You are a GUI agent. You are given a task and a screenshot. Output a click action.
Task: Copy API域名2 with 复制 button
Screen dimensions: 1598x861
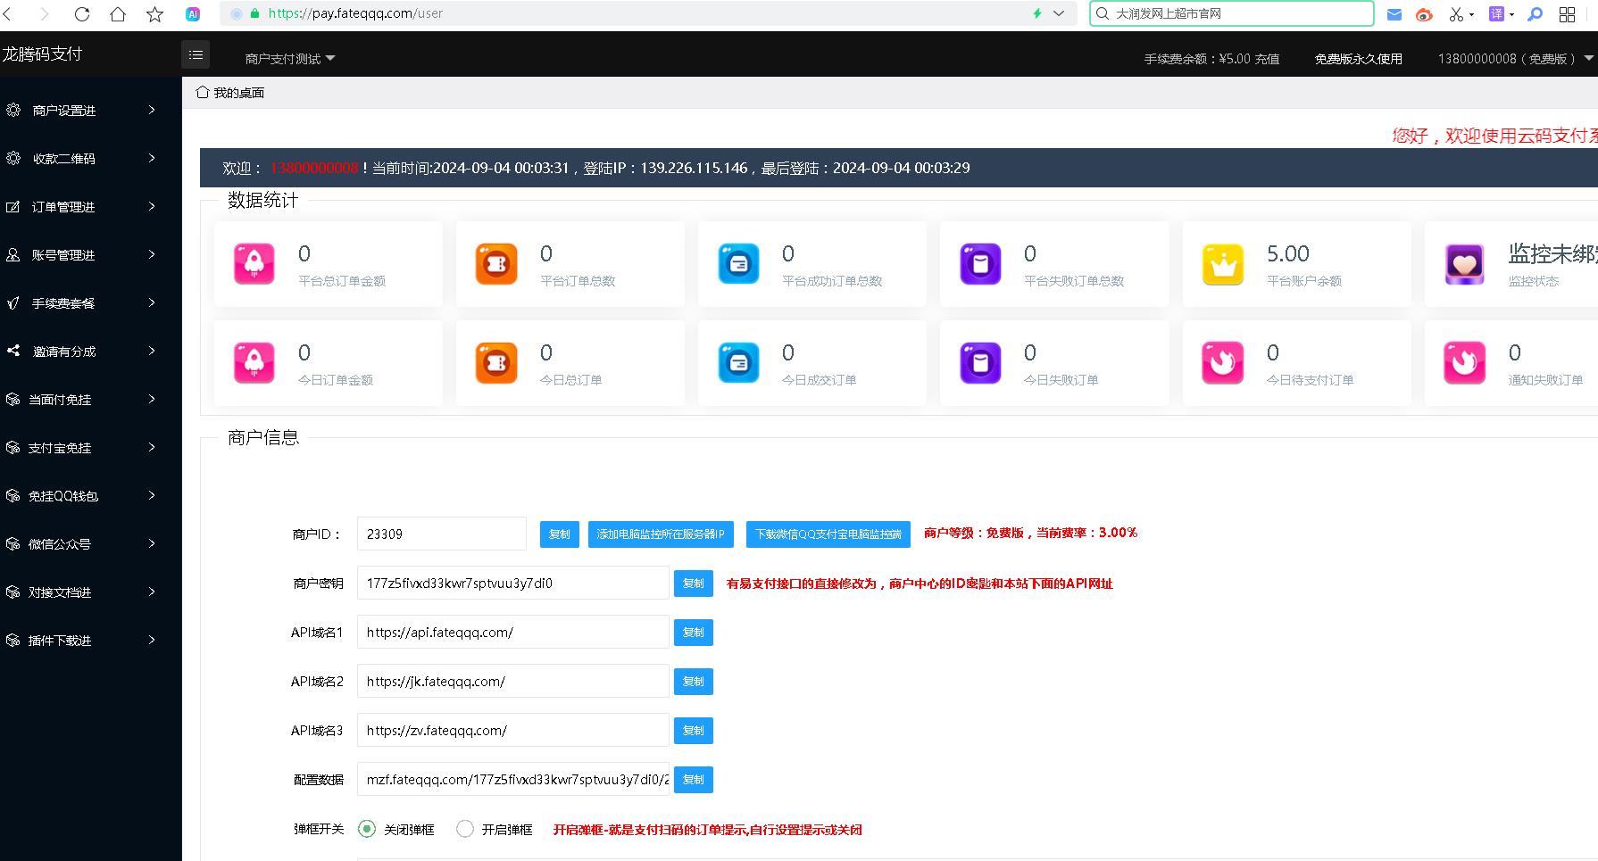pyautogui.click(x=694, y=682)
